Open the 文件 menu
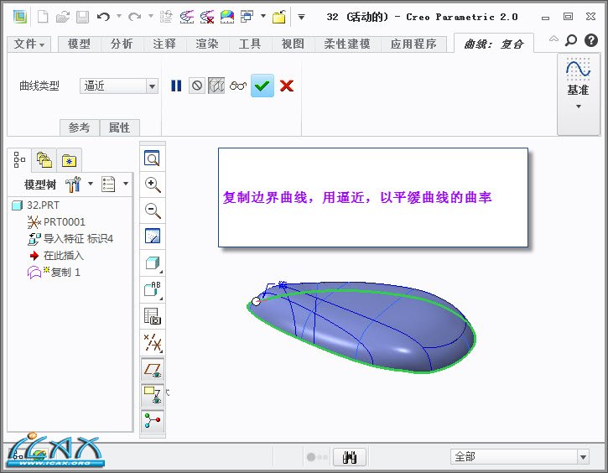Image resolution: width=608 pixels, height=473 pixels. click(x=29, y=44)
